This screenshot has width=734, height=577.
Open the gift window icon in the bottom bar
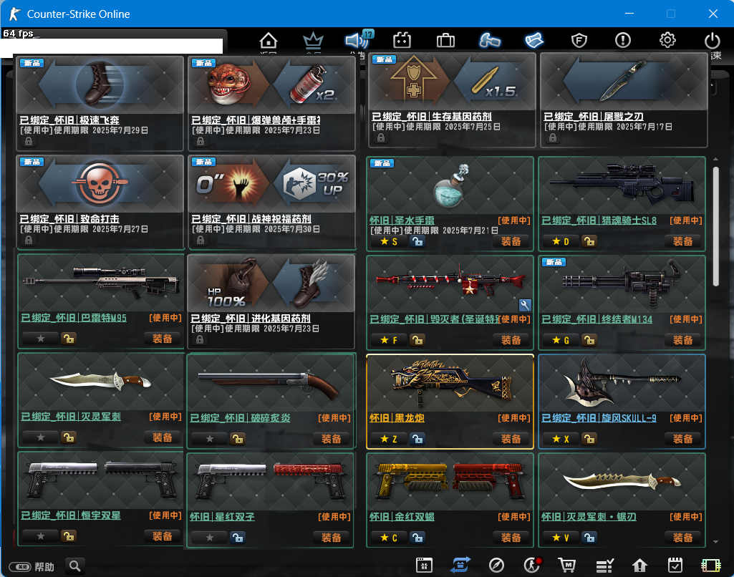[424, 566]
